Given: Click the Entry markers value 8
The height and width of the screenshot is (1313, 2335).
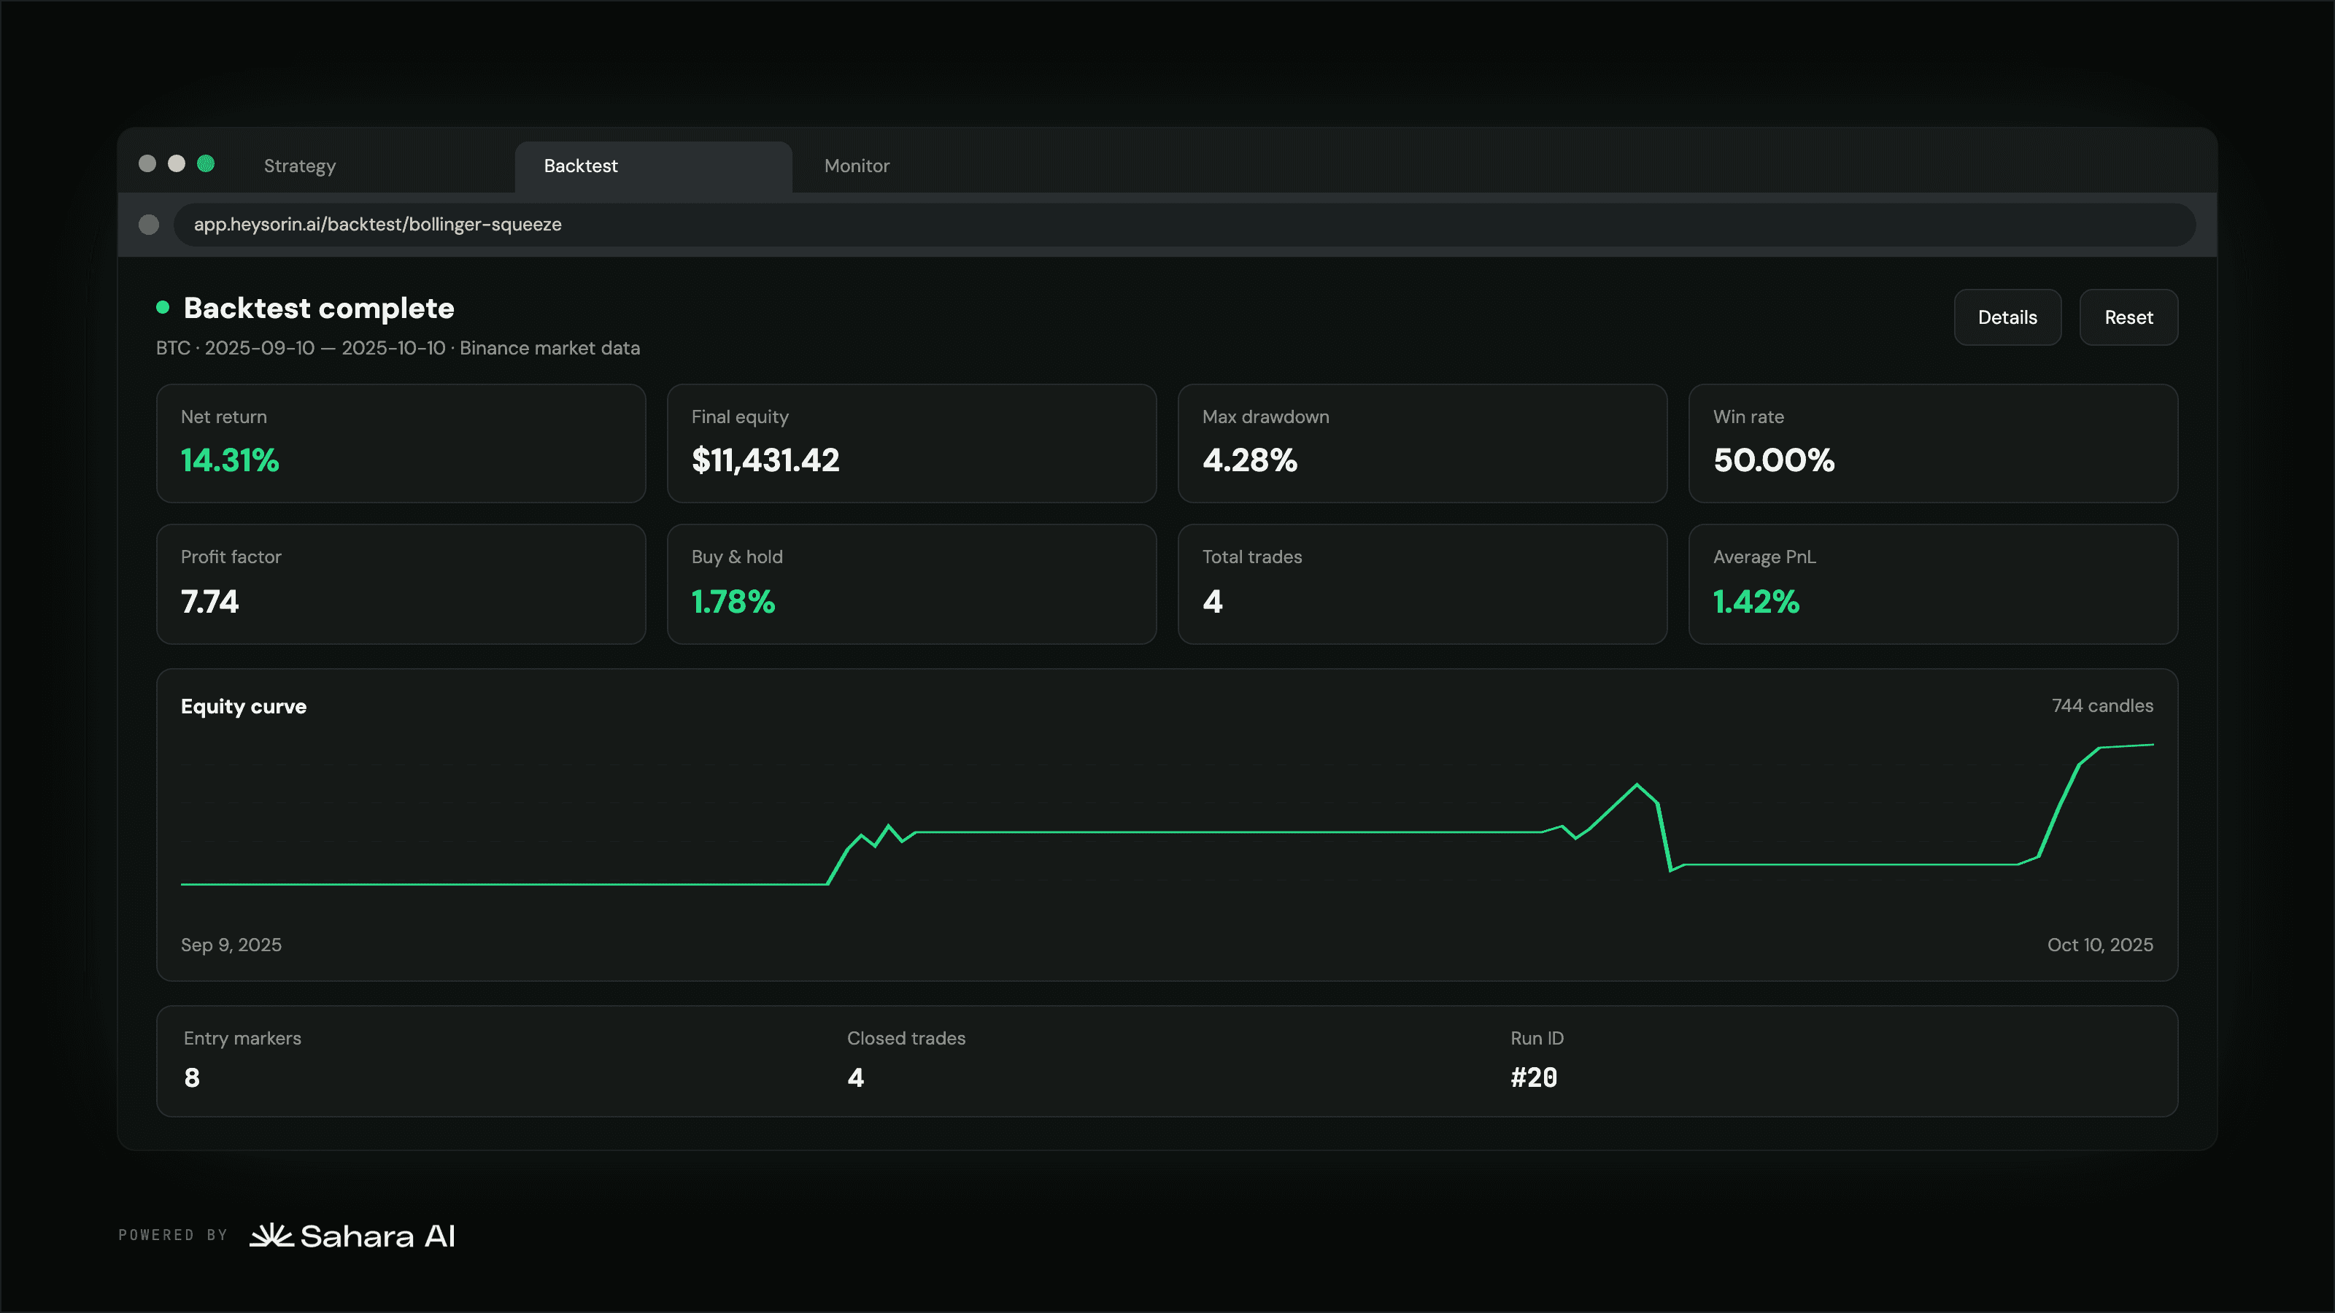Looking at the screenshot, I should coord(192,1078).
